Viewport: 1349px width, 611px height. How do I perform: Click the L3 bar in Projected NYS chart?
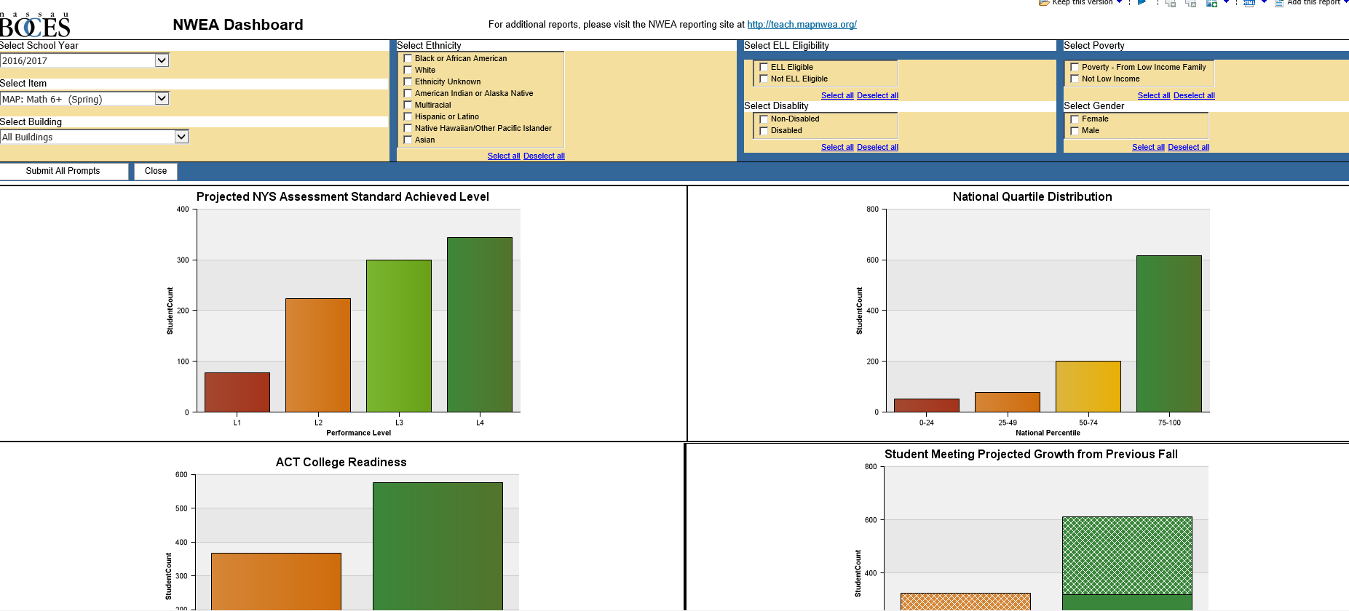point(399,335)
